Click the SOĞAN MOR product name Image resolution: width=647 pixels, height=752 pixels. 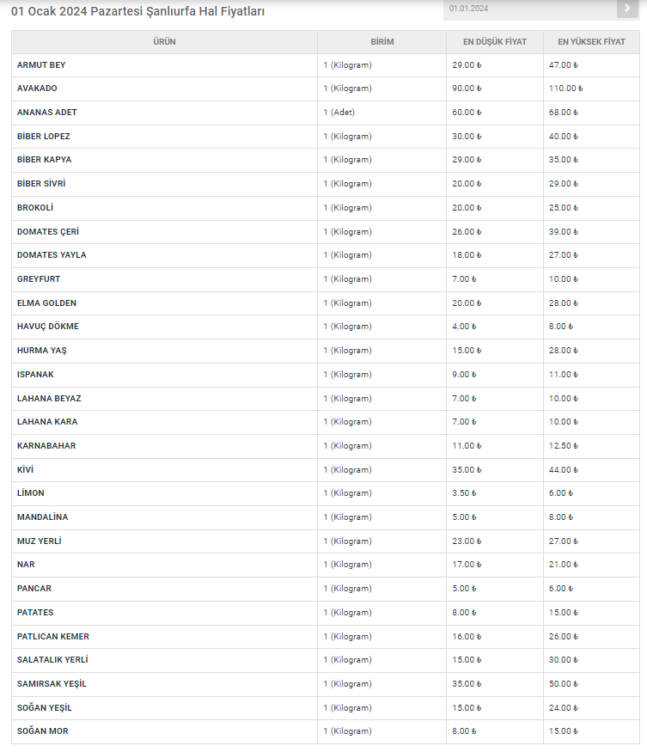[x=43, y=731]
